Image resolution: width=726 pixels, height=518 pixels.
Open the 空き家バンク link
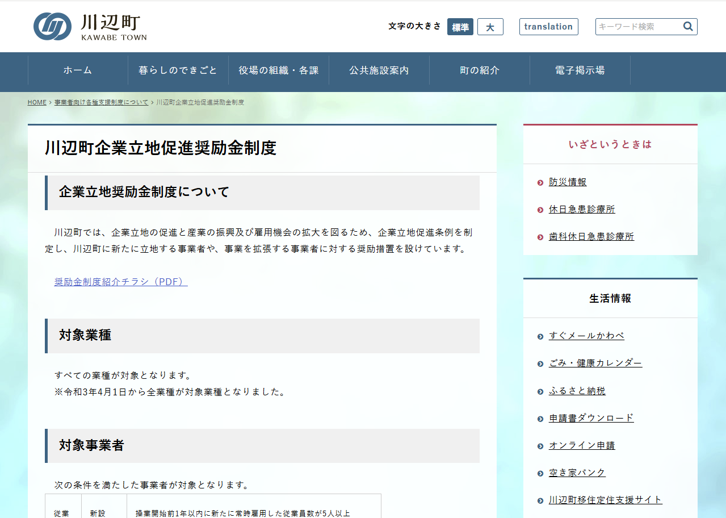(577, 473)
